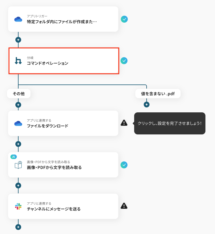
Task: Add a step after ファイルをダウンロード
Action: 18,144
